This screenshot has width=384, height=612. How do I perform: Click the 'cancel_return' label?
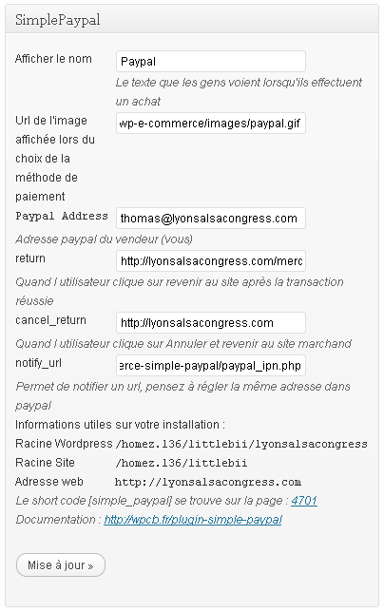[50, 320]
